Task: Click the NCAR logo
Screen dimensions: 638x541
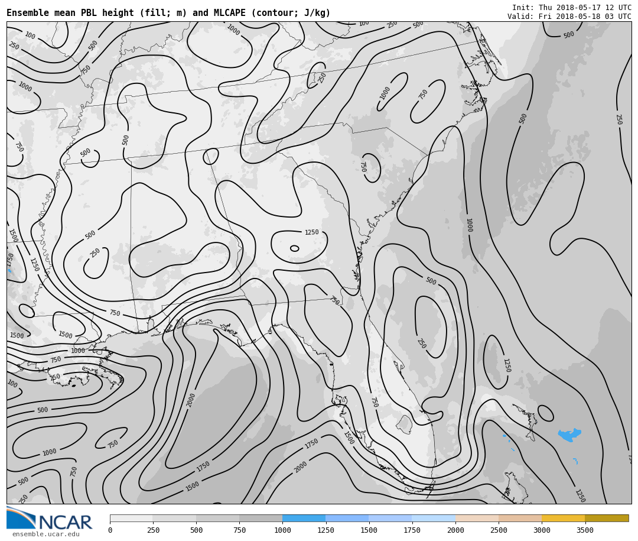Action: [49, 518]
